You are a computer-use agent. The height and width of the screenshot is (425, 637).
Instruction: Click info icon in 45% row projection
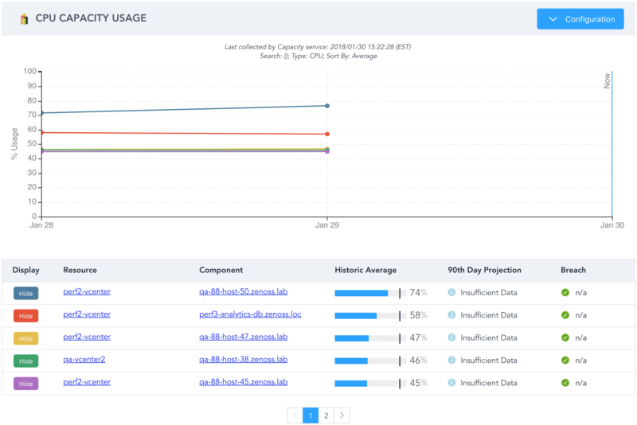click(x=451, y=382)
